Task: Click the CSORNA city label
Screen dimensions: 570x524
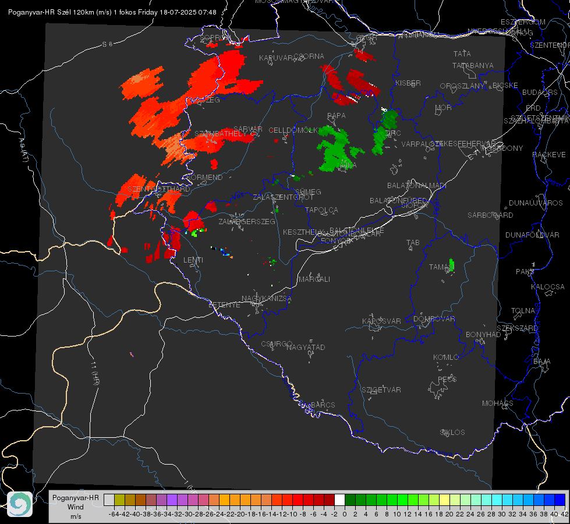Action: coord(309,56)
